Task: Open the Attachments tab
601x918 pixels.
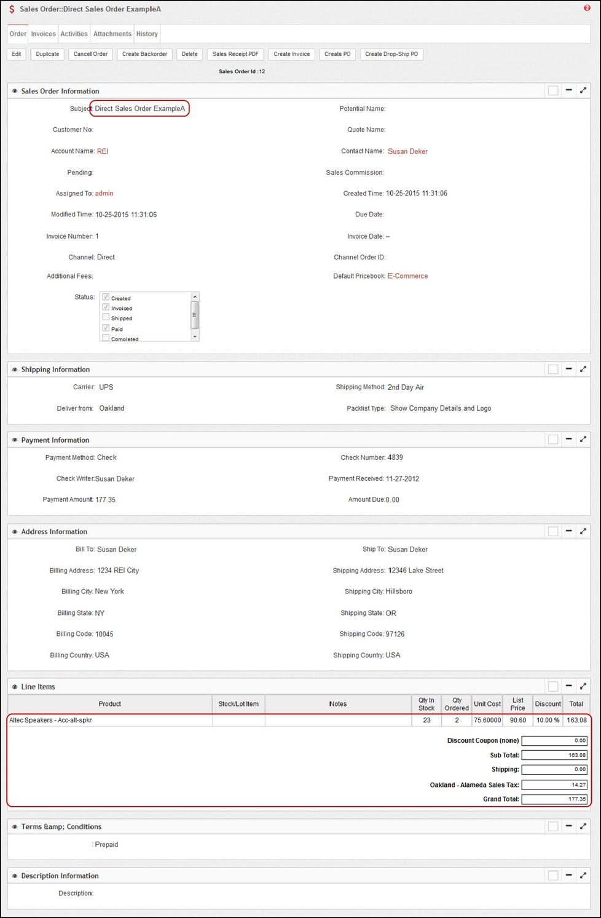Action: coord(112,34)
